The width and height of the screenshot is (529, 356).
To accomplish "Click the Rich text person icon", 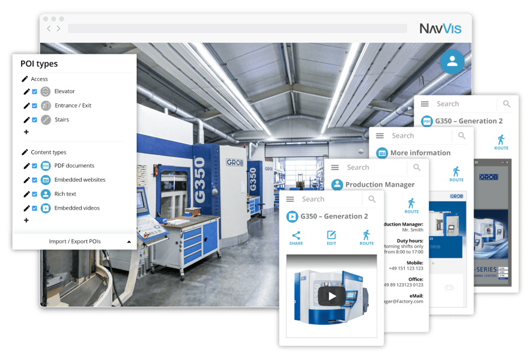I will (46, 194).
